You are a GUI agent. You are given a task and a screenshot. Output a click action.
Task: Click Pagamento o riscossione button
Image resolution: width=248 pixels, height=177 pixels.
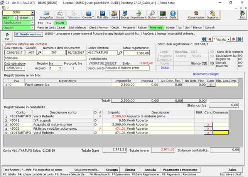180,170
